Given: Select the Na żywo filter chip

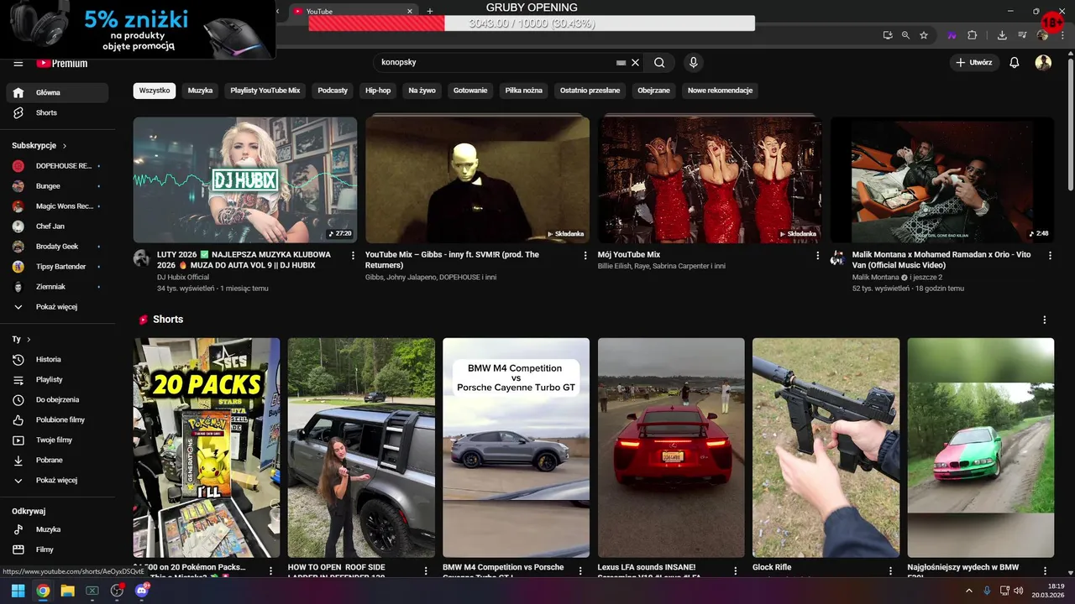Looking at the screenshot, I should pyautogui.click(x=422, y=91).
